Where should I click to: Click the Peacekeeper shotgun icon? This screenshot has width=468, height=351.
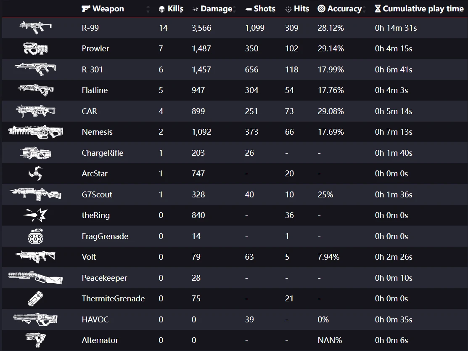pos(35,278)
